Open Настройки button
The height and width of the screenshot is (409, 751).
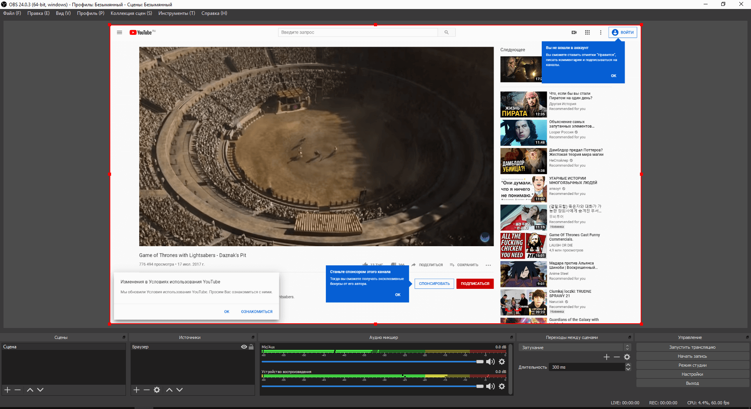coord(692,374)
